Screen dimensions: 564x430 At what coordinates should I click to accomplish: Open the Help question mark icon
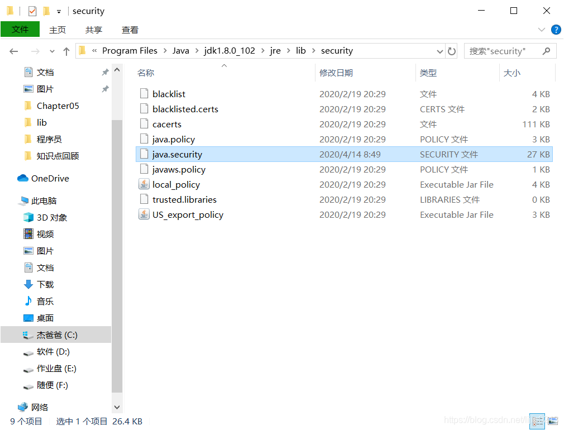(x=556, y=30)
